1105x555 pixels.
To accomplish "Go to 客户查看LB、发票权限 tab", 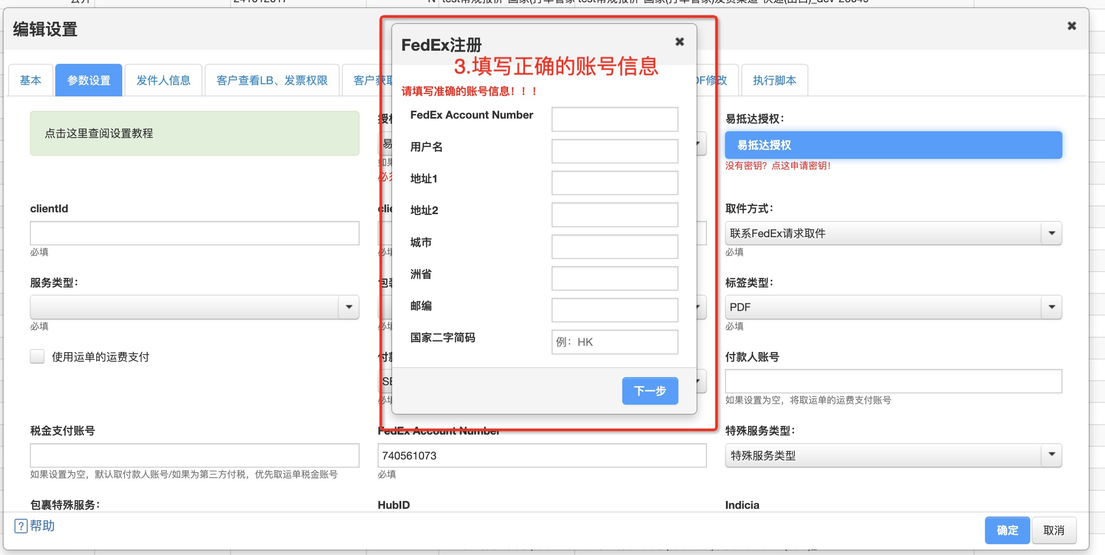I will coord(272,80).
